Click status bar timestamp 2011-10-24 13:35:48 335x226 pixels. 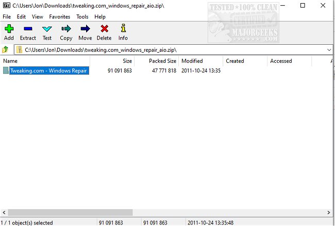pos(210,223)
